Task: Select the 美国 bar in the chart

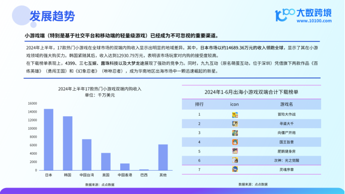Action: 106,162
